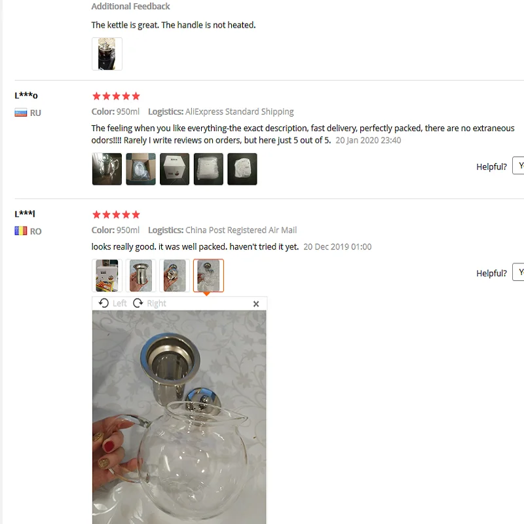Rotate image right with the clockwise icon

(x=138, y=303)
